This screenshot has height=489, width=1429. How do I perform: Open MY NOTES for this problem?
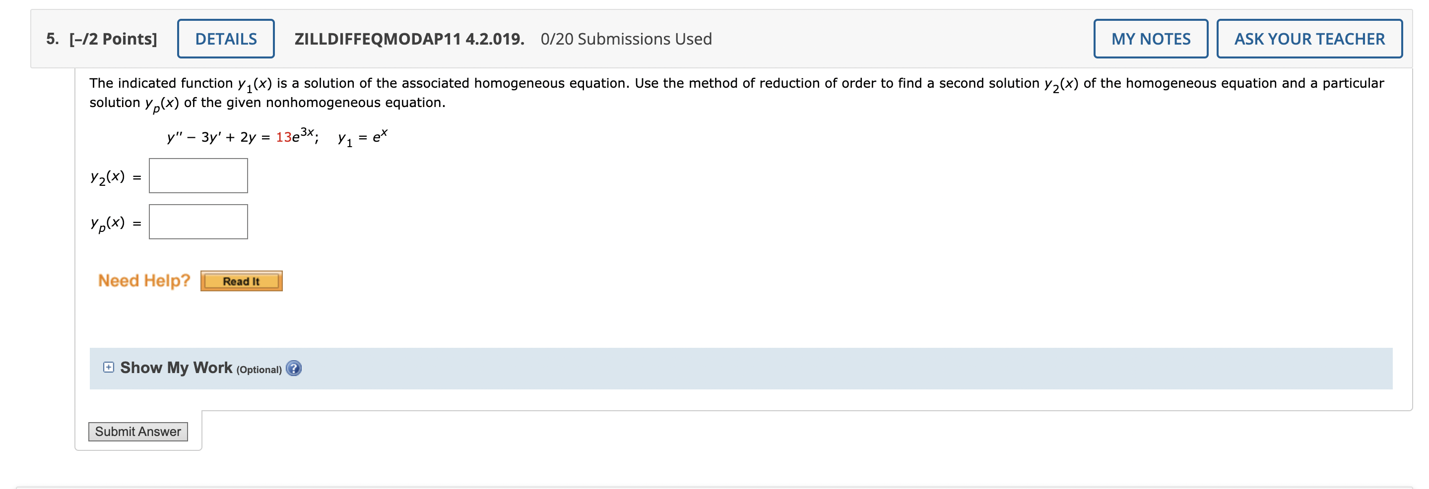tap(1150, 39)
